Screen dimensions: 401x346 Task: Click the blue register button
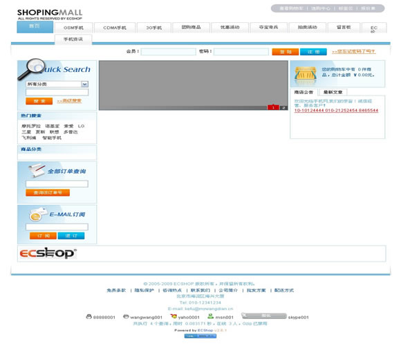pyautogui.click(x=313, y=52)
